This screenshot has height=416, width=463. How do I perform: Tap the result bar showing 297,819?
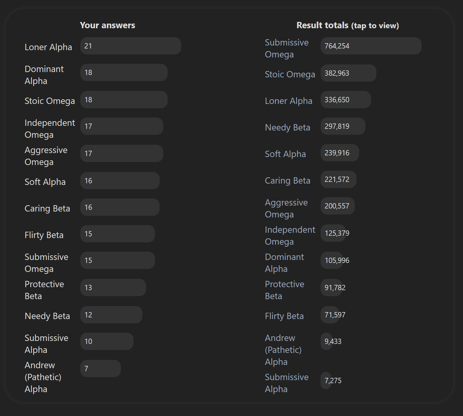pos(343,126)
